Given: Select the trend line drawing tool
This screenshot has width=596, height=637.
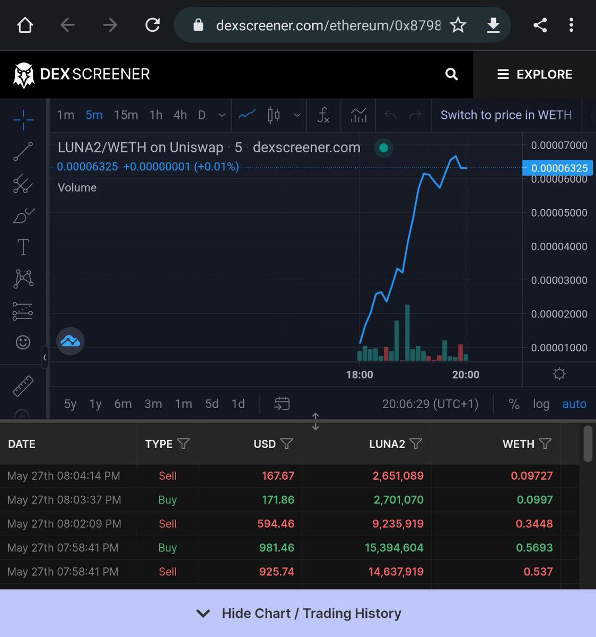Looking at the screenshot, I should click(x=23, y=152).
